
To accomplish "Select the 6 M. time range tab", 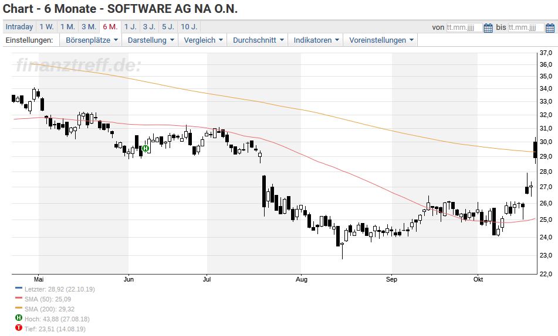I will (x=110, y=27).
